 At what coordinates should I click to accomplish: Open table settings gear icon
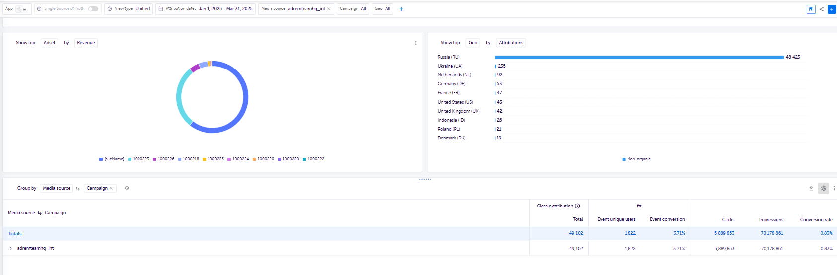(824, 188)
